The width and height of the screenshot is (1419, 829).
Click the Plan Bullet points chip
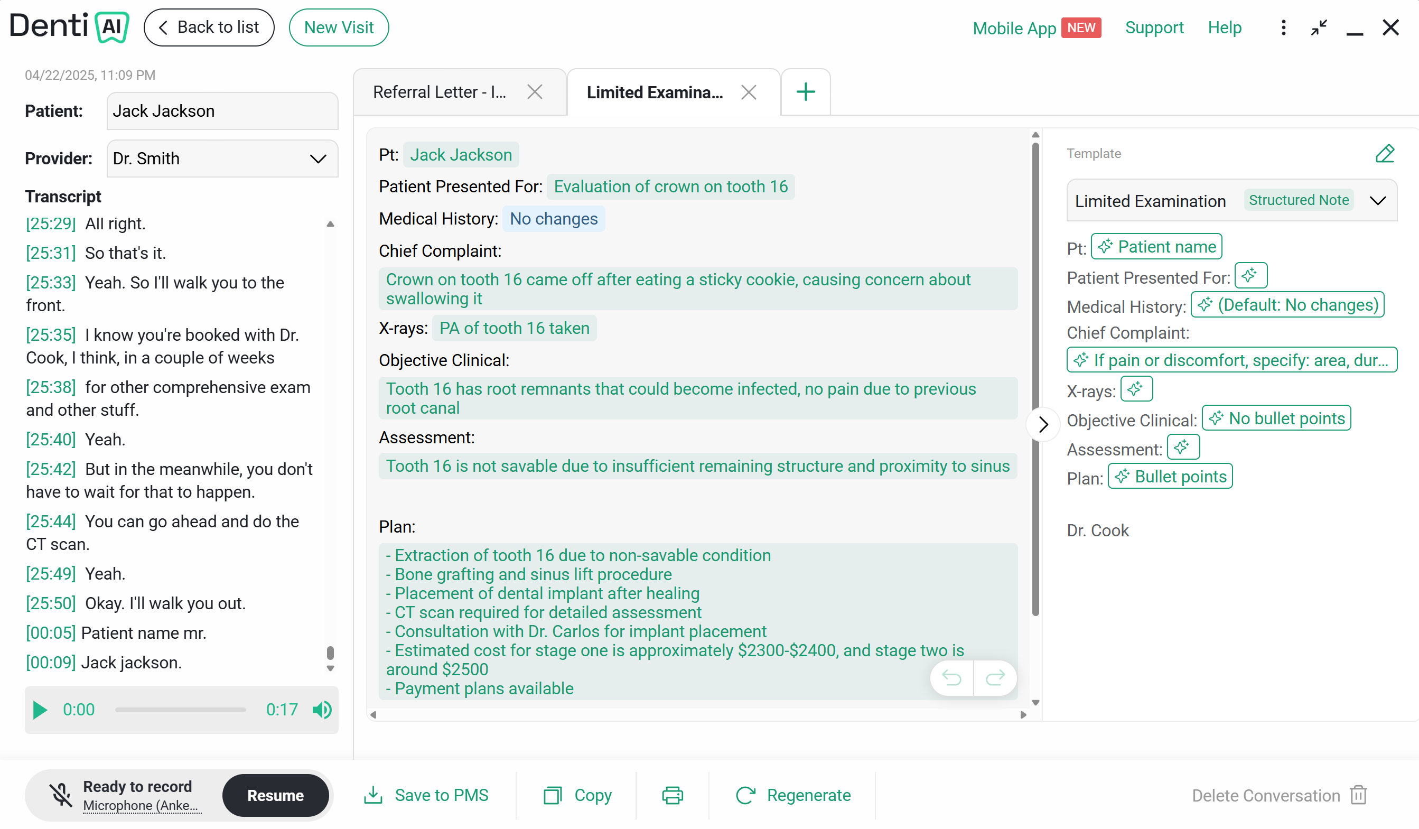pyautogui.click(x=1170, y=477)
